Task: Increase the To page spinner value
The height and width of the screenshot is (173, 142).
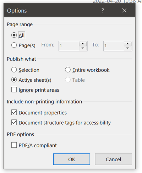Action: (127, 44)
